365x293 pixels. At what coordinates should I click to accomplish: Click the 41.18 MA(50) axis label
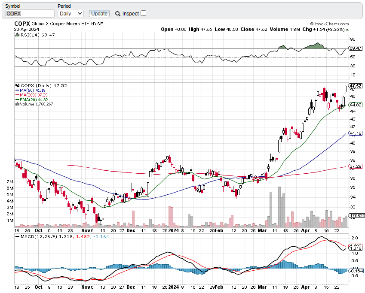pyautogui.click(x=356, y=133)
